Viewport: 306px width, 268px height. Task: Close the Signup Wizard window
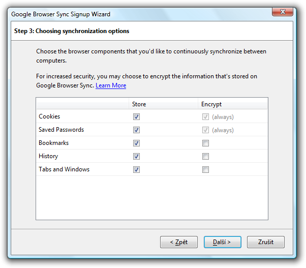click(x=283, y=12)
